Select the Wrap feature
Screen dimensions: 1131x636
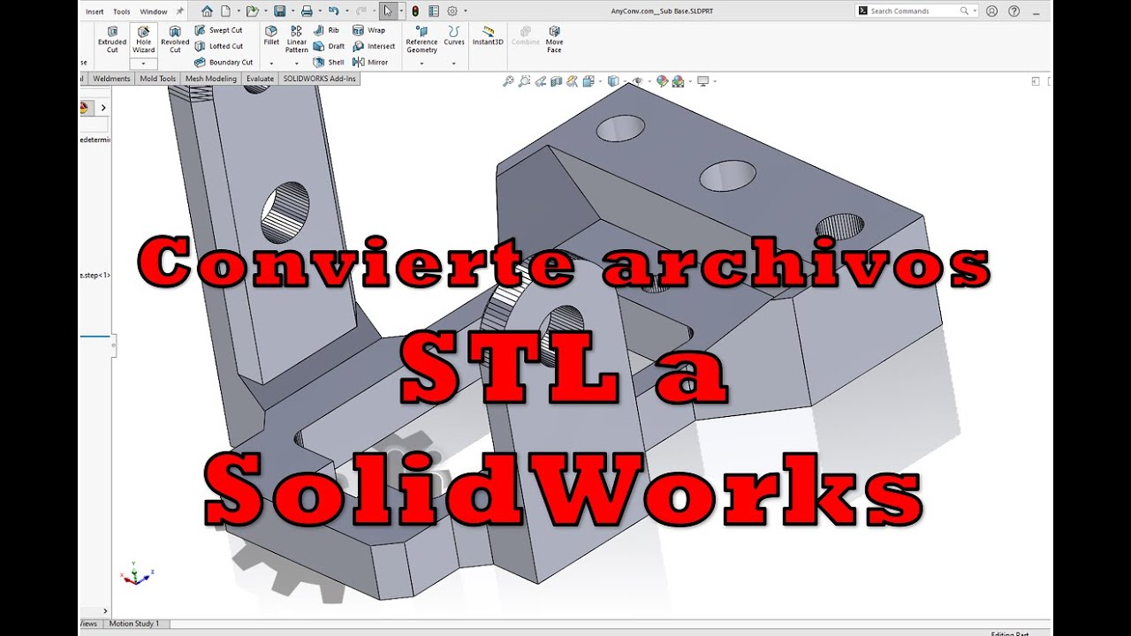point(368,30)
